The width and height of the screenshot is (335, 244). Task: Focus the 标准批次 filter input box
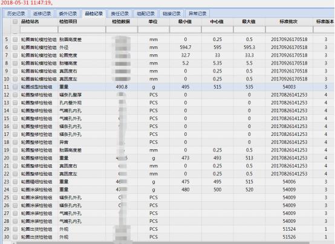pos(289,30)
